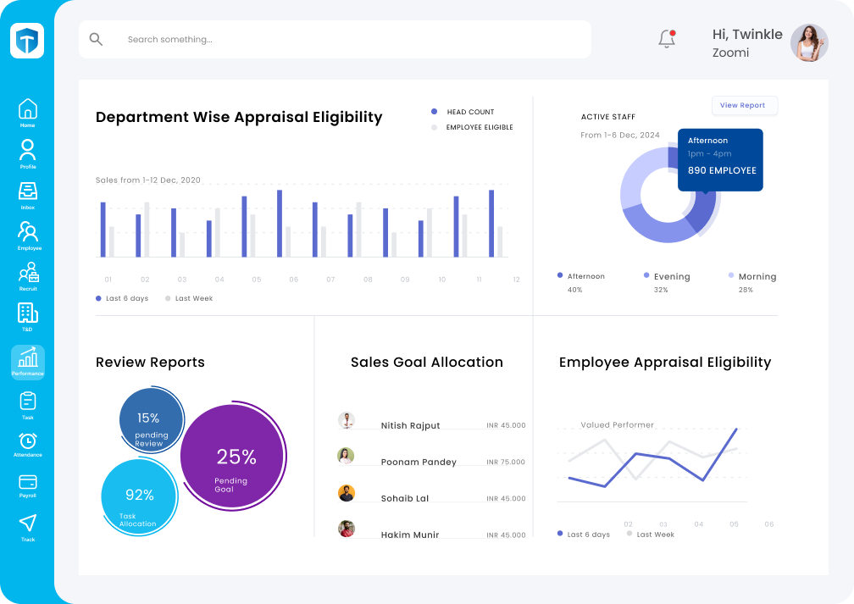Click the ACTIVE STAFF label
The height and width of the screenshot is (604, 854).
point(607,117)
